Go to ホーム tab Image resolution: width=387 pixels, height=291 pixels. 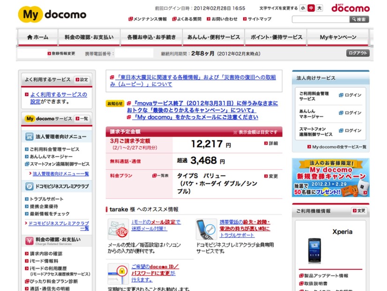pyautogui.click(x=38, y=38)
